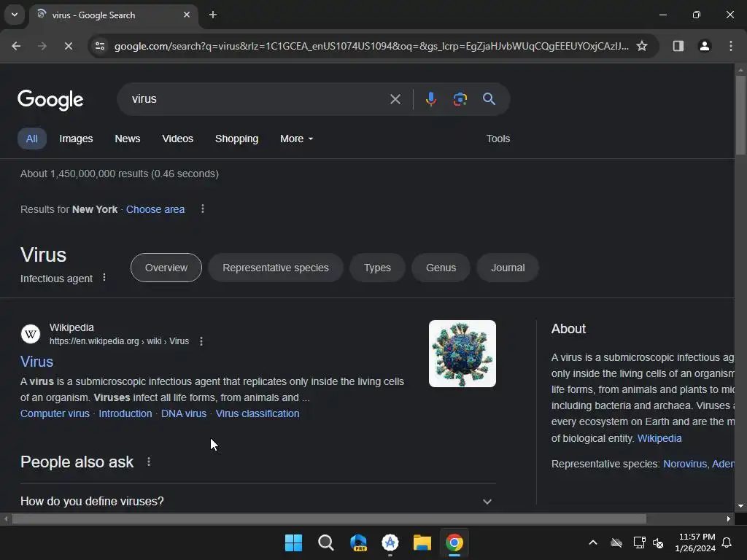Open File Explorer from taskbar
This screenshot has height=560, width=747.
pyautogui.click(x=422, y=542)
